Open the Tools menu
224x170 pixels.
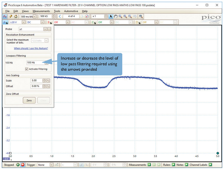pyautogui.click(x=57, y=11)
